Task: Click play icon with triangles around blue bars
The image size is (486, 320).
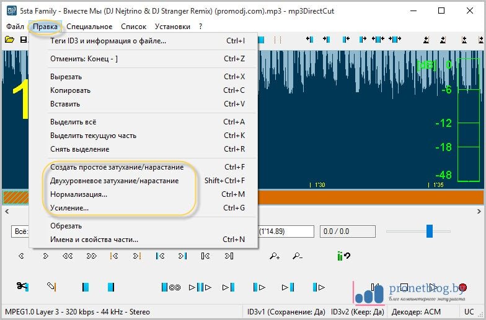Action: coord(200,287)
